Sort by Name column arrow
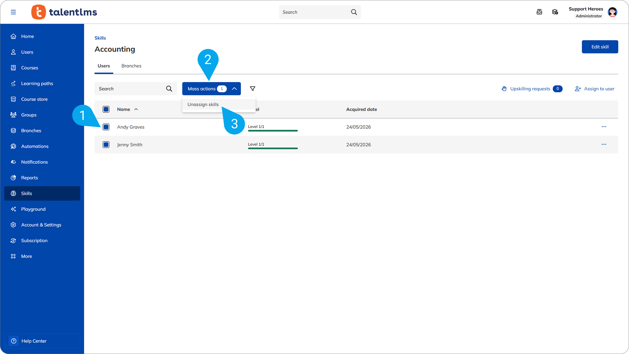This screenshot has width=629, height=354. click(x=136, y=109)
